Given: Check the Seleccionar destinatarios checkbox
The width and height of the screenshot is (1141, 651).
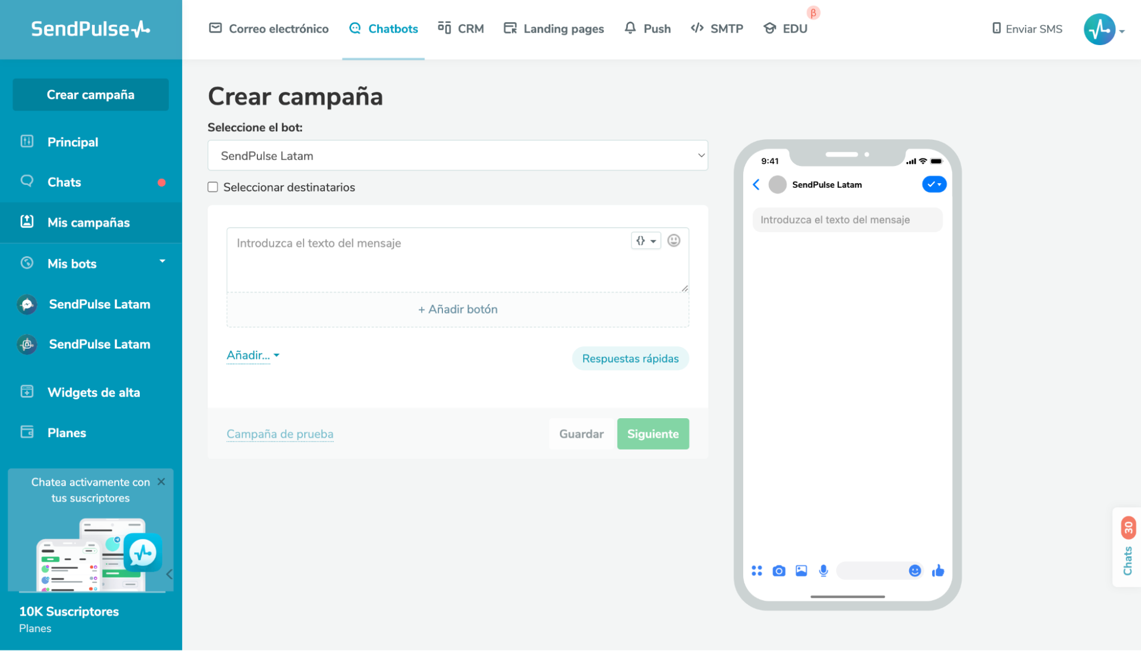Looking at the screenshot, I should tap(213, 187).
